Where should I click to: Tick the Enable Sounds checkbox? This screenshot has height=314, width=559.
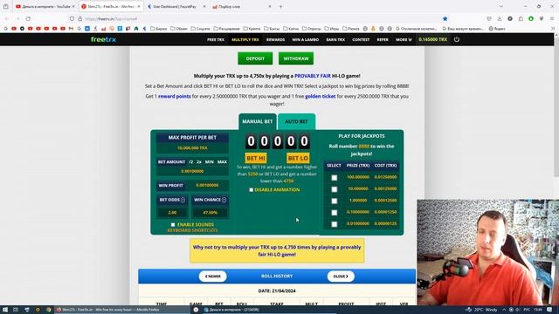(173, 225)
